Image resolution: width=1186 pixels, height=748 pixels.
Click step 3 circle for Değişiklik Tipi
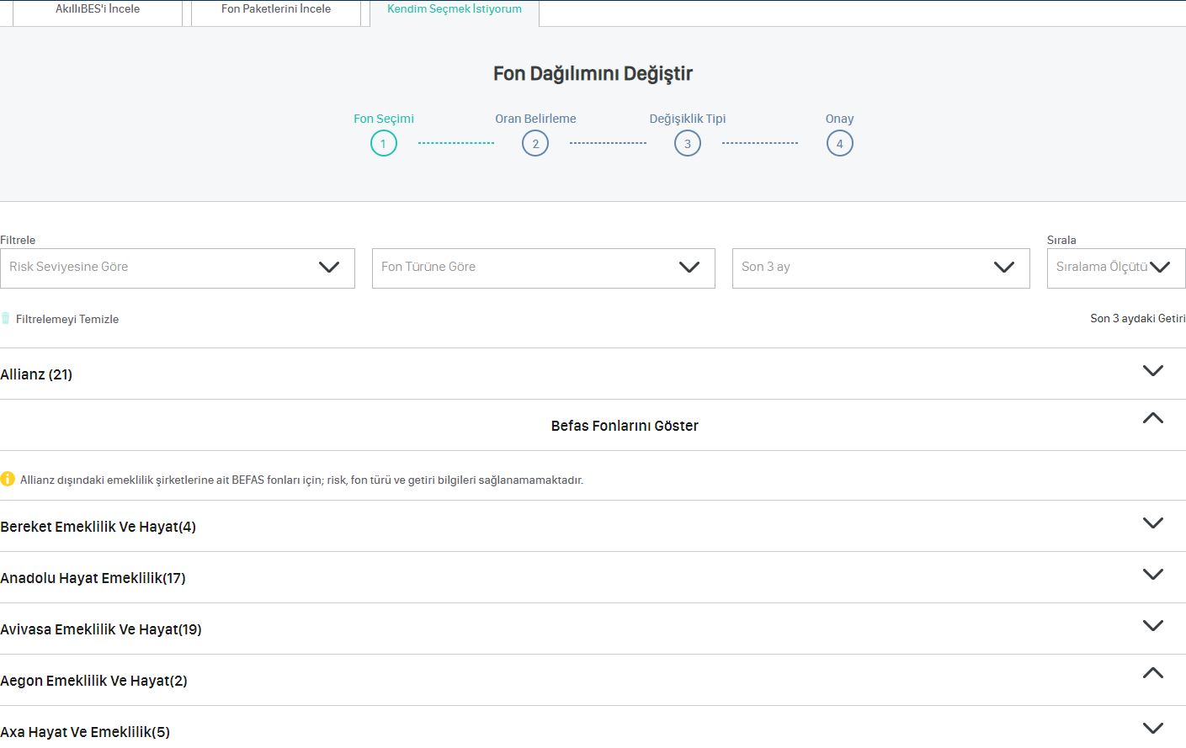pyautogui.click(x=688, y=143)
